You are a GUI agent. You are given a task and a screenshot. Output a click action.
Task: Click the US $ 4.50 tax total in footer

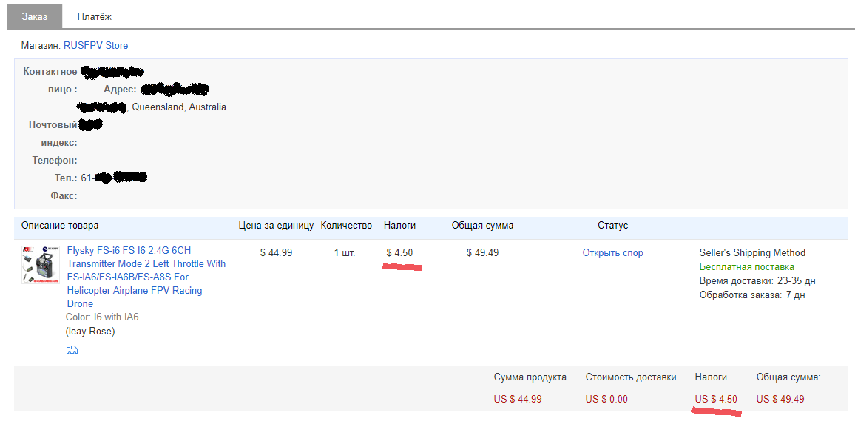716,400
